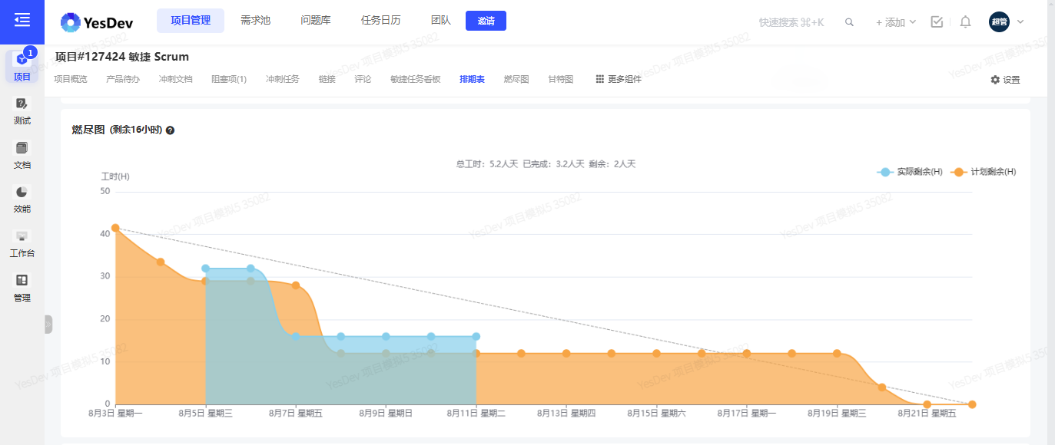Click the sidebar collapse handle on left edge

[x=48, y=325]
